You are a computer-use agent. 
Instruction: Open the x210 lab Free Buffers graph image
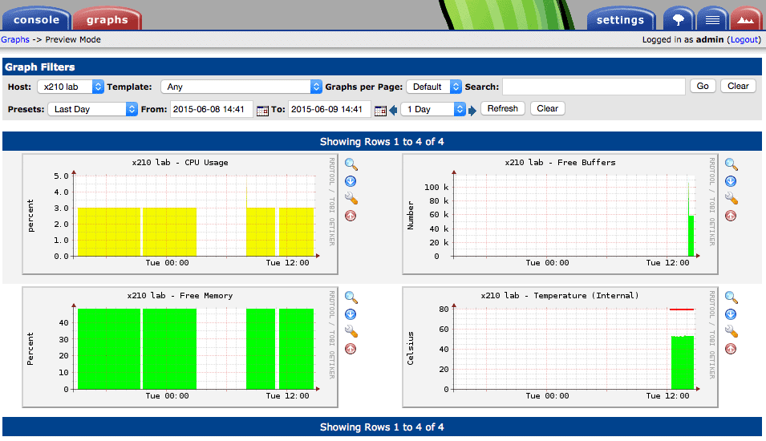(561, 214)
